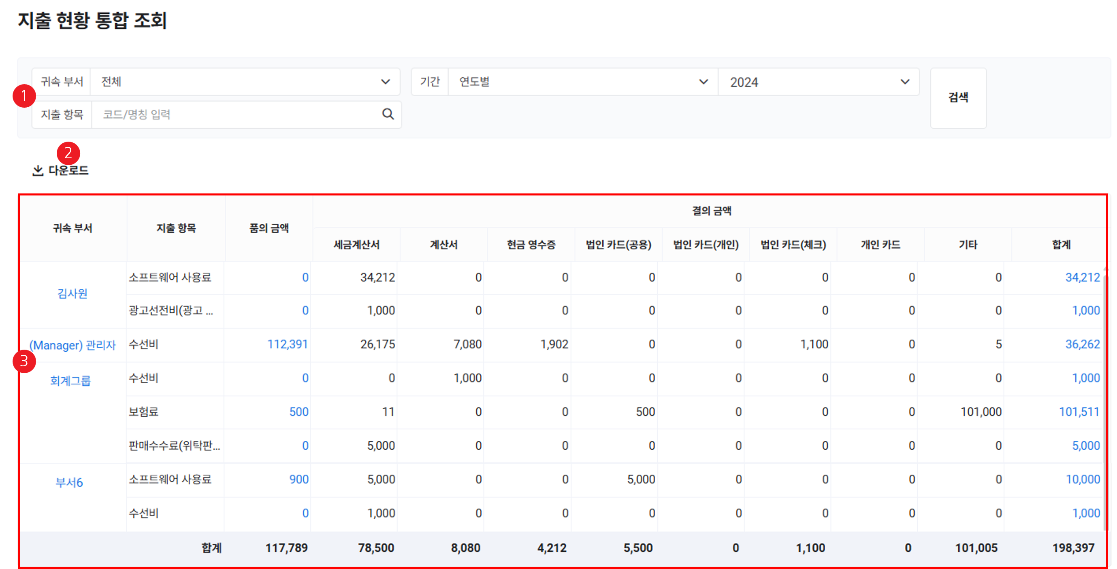Click the 품의 금액 column header
The image size is (1117, 569).
tap(269, 228)
